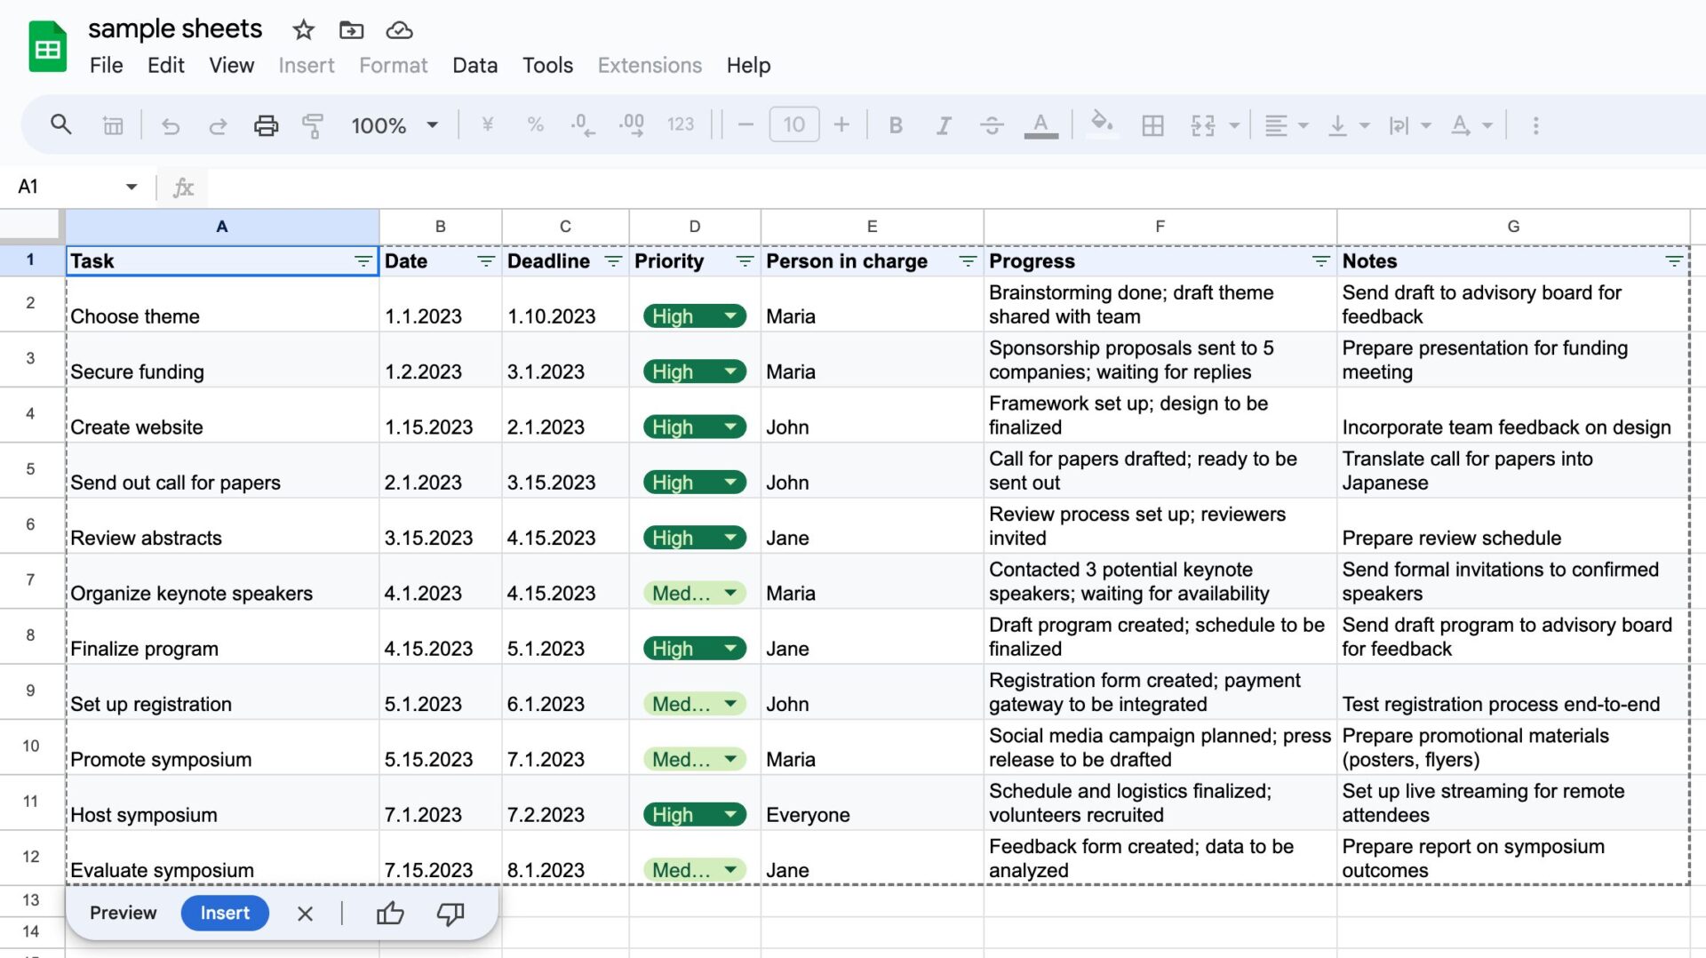Click the cloud save status icon
The height and width of the screenshot is (958, 1706).
pos(399,30)
